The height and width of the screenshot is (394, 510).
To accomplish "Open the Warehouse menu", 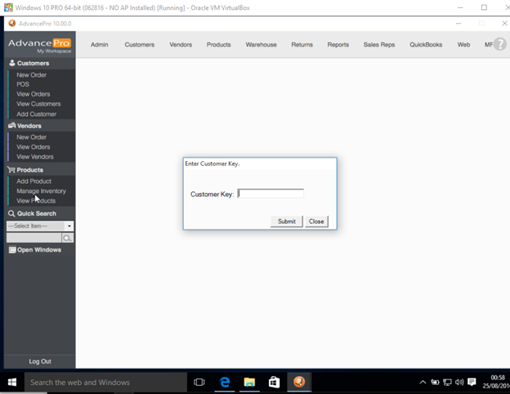I will [261, 45].
